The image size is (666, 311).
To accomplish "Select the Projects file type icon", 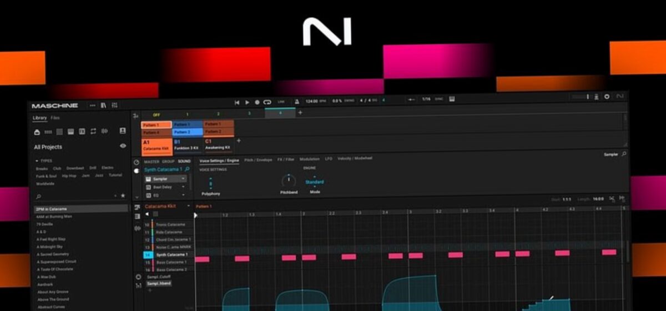I will [x=37, y=132].
